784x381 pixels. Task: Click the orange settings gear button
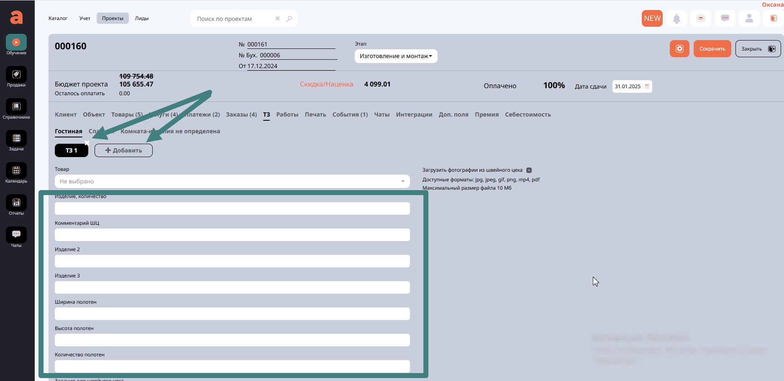679,49
